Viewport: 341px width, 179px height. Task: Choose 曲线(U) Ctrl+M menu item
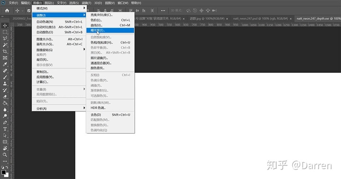110,25
